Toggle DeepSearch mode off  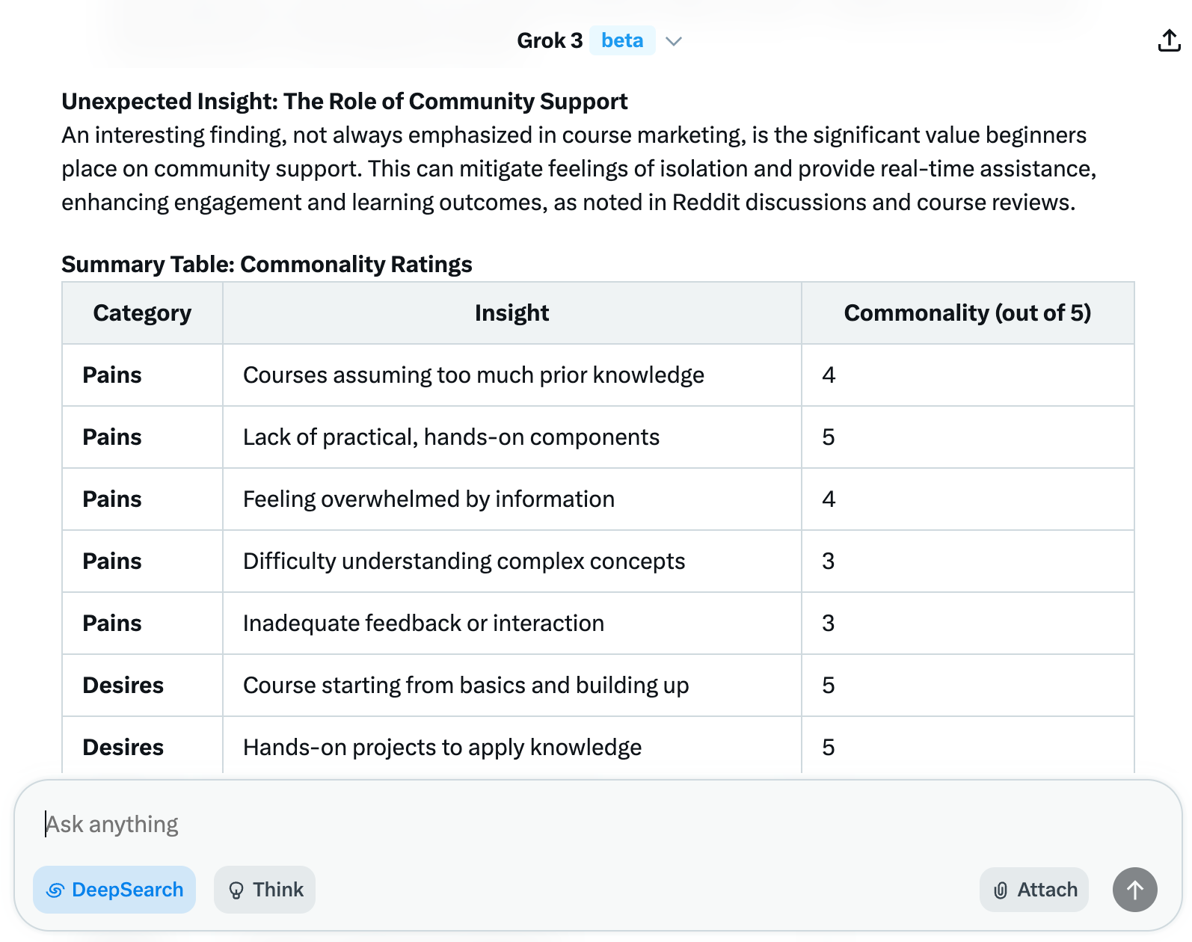114,890
